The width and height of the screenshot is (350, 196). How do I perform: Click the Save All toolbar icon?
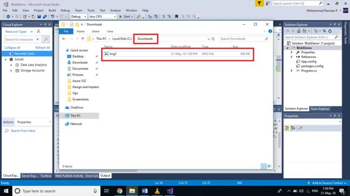45,17
